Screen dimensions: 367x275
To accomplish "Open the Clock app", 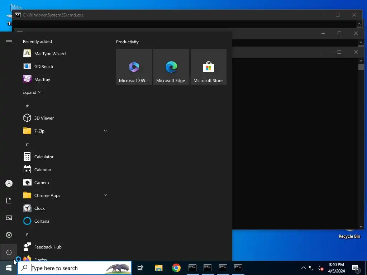I will 65,208.
